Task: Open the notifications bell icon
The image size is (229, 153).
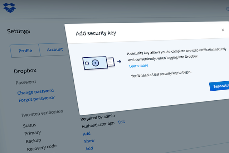Action: (x=228, y=9)
